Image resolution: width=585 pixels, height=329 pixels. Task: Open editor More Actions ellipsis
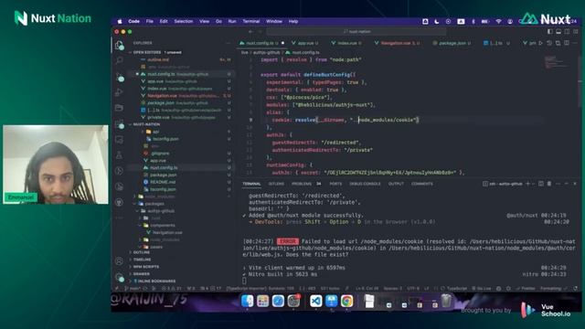click(x=575, y=43)
